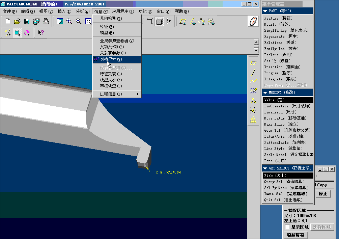The image size is (339, 239).
Task: Zoom out with the magnifier minus icon
Action: coord(79,21)
